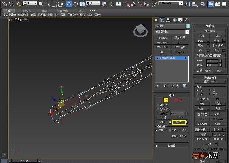The width and height of the screenshot is (229, 163).
Task: Enable the 分割 checkbox beside 切片平面
Action: (x=212, y=114)
